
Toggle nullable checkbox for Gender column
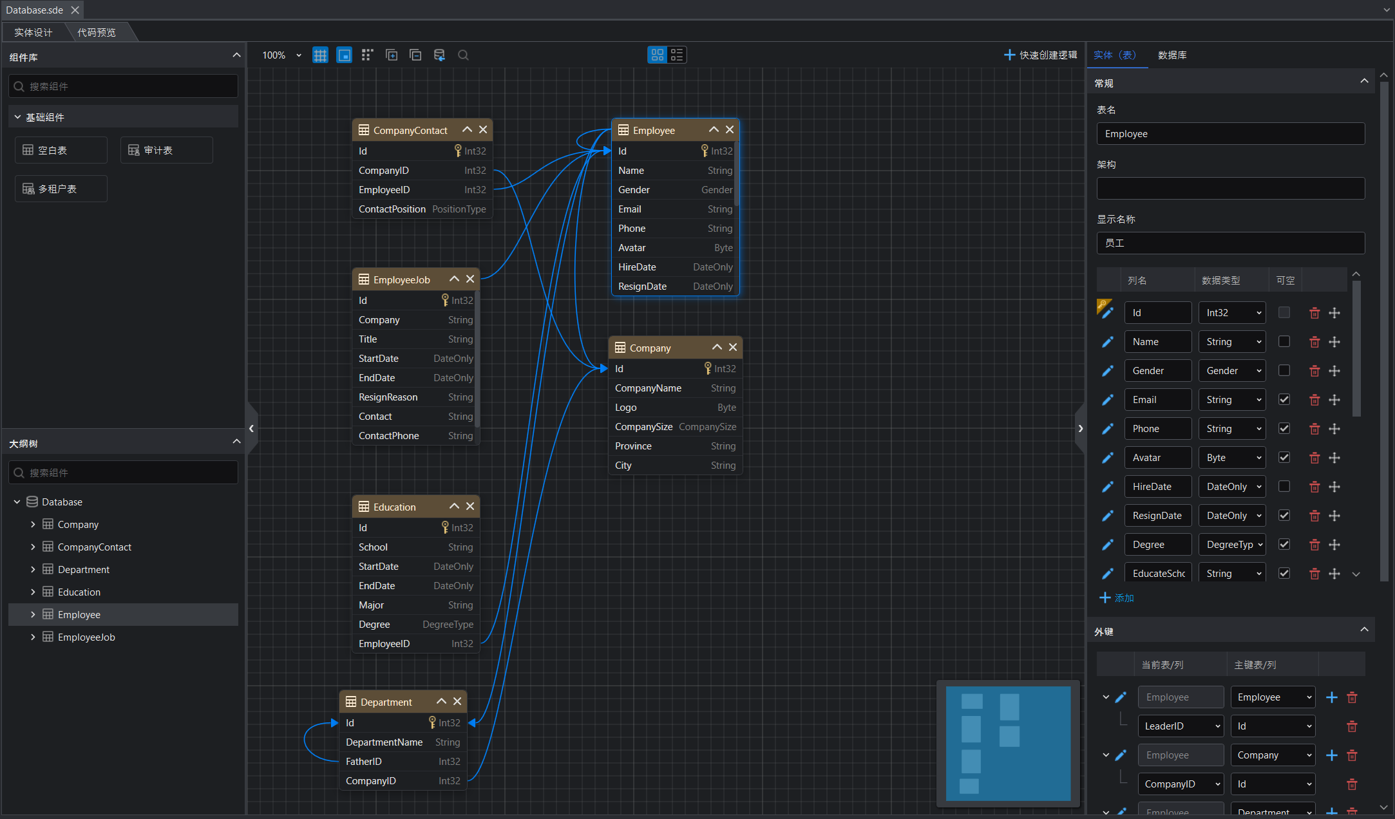(1284, 371)
